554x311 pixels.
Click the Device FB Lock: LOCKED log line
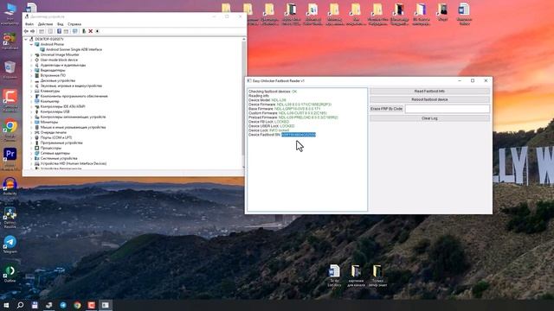pos(268,122)
